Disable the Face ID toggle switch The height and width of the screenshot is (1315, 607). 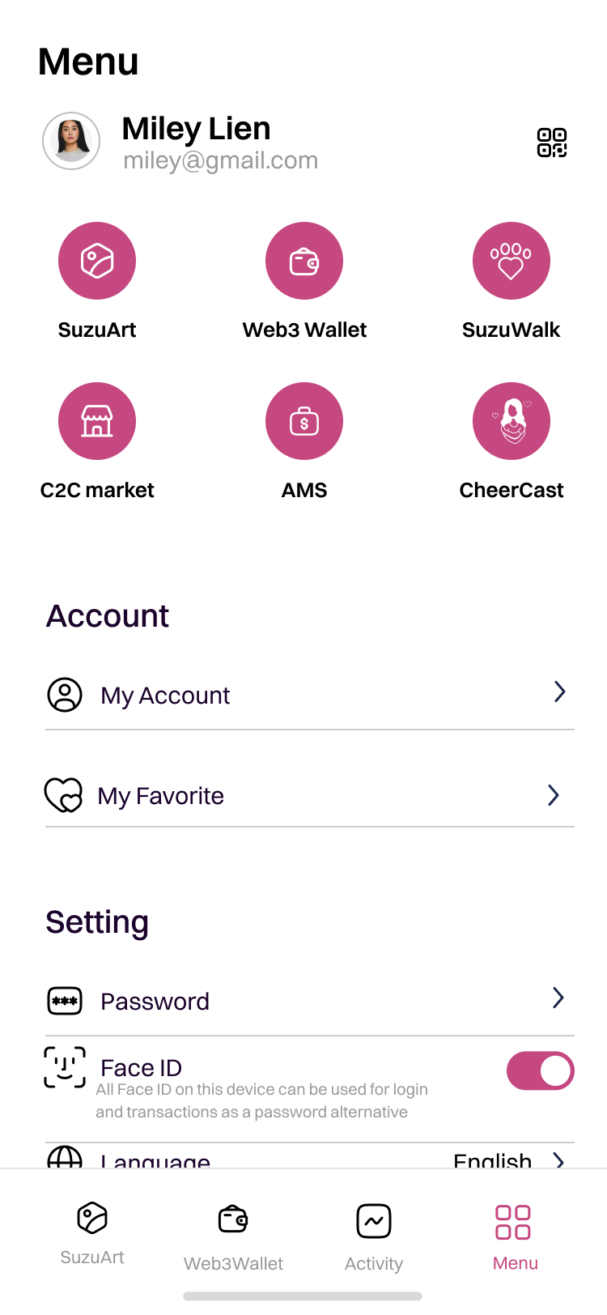coord(540,1071)
